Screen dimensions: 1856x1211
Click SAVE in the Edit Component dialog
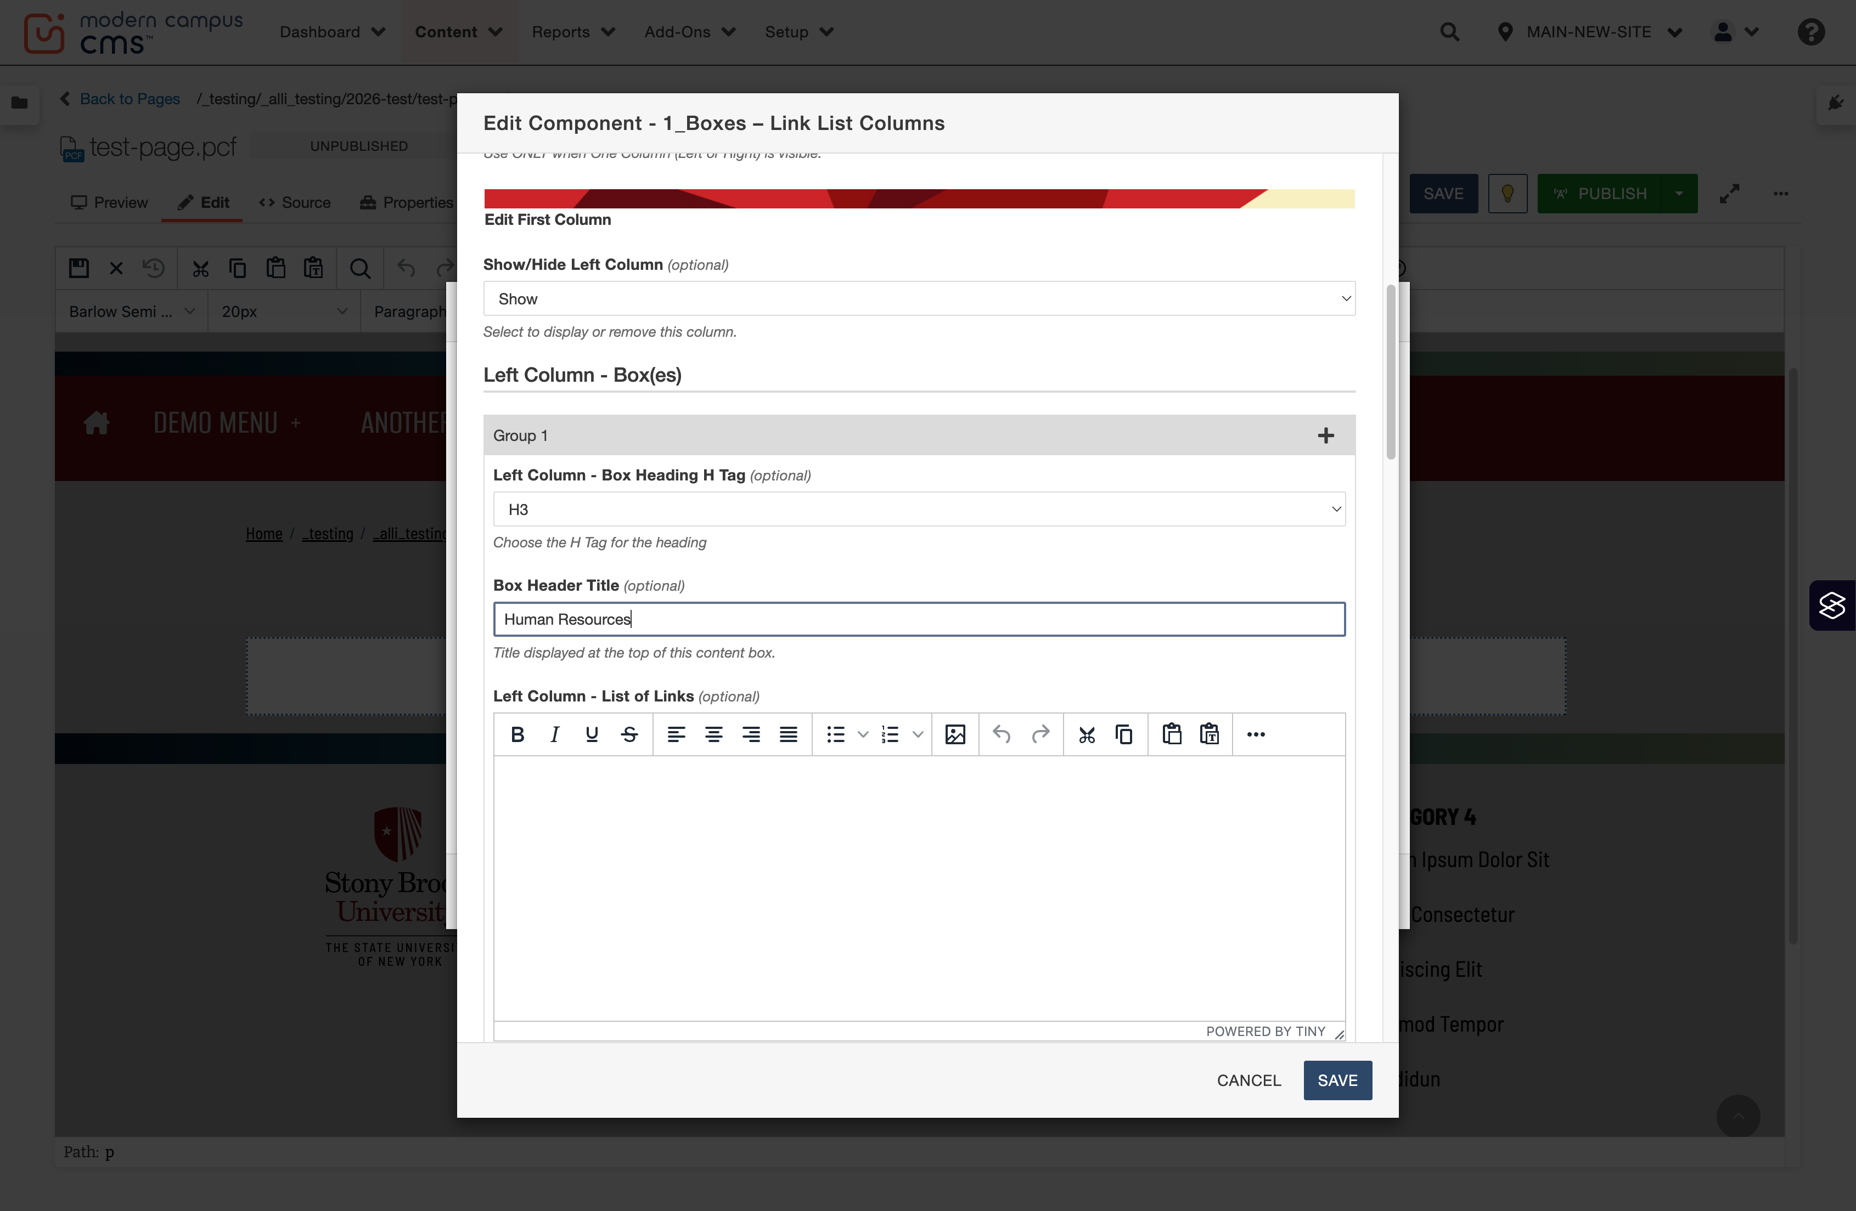(1337, 1080)
